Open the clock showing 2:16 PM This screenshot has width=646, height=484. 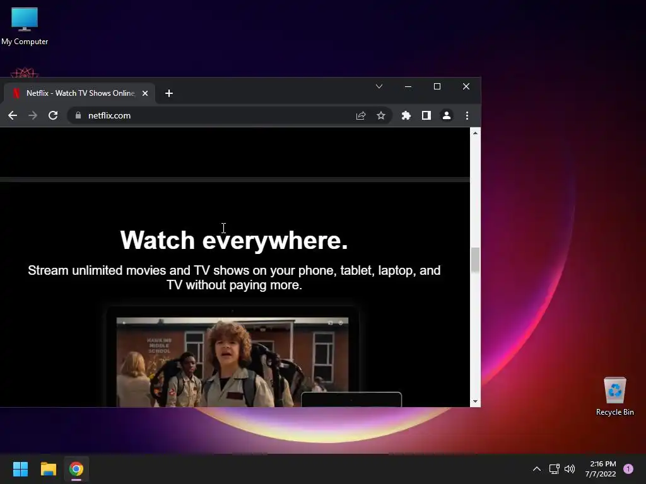[x=601, y=469]
